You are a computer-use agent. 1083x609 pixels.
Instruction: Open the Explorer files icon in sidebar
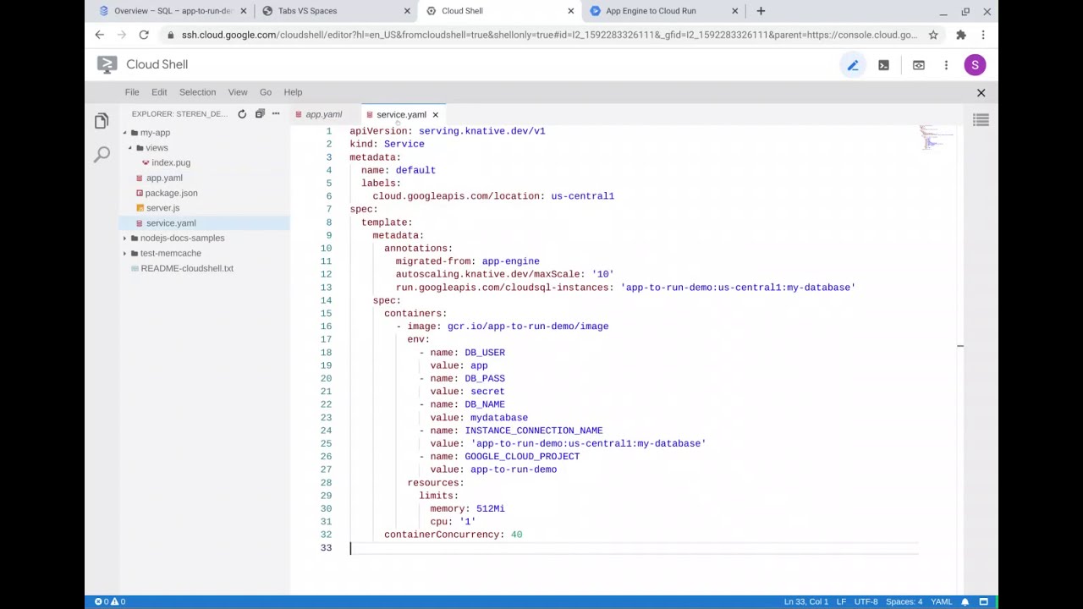click(102, 121)
